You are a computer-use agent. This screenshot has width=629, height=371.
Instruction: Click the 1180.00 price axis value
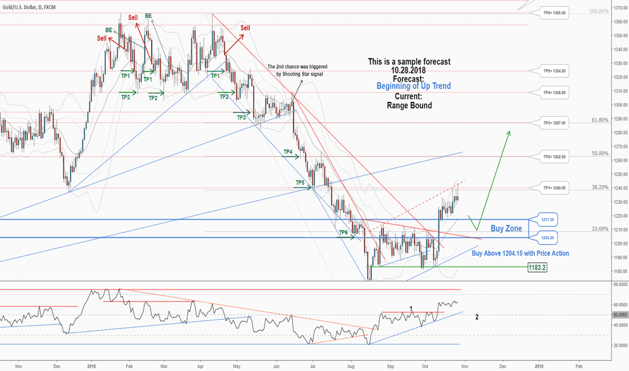click(621, 272)
